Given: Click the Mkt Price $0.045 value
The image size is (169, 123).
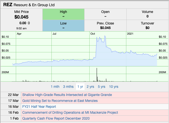Looking at the screenshot, I should point(21,17).
